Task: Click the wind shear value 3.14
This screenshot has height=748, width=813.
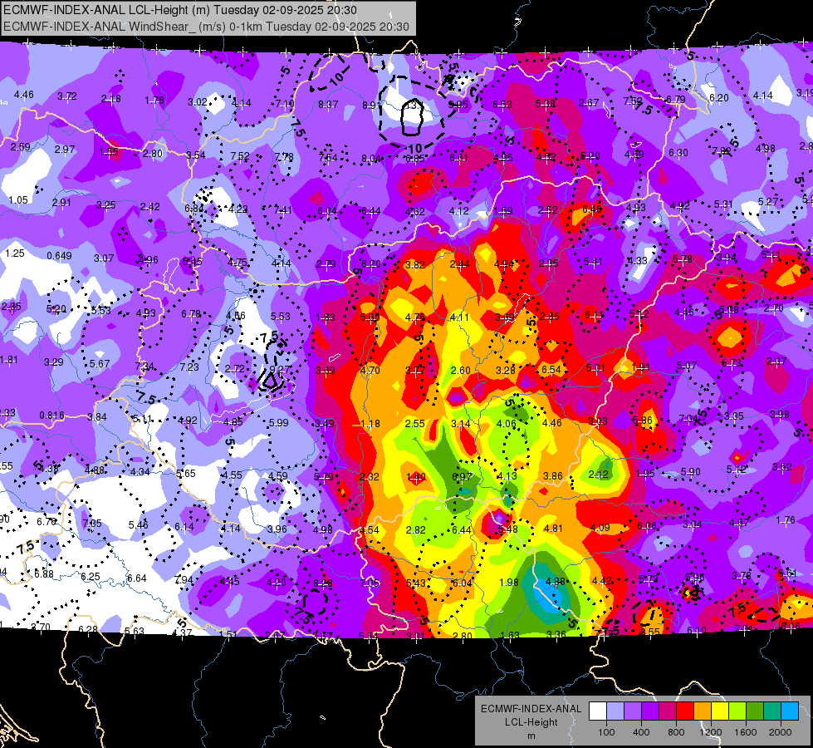Action: (x=460, y=424)
